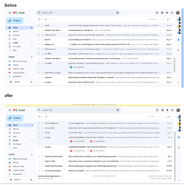The image size is (184, 185).
Task: Add a new label in Before sidebar
Action: point(32,57)
